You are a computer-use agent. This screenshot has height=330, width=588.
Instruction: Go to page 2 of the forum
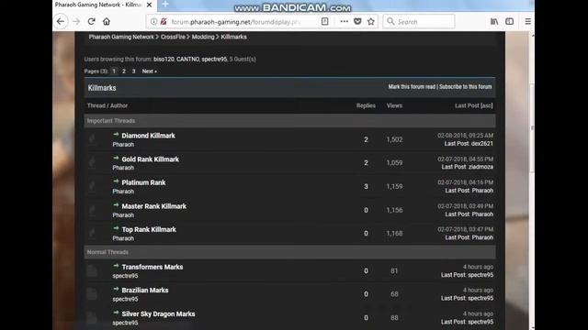(x=124, y=71)
